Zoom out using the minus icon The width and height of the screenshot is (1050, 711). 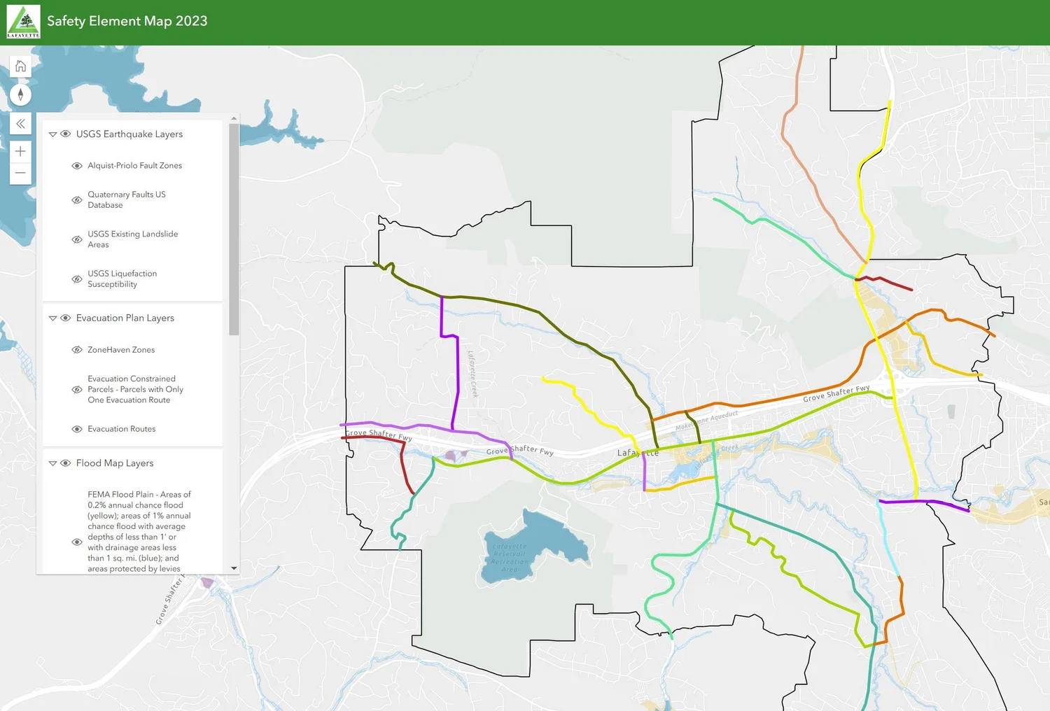point(21,174)
